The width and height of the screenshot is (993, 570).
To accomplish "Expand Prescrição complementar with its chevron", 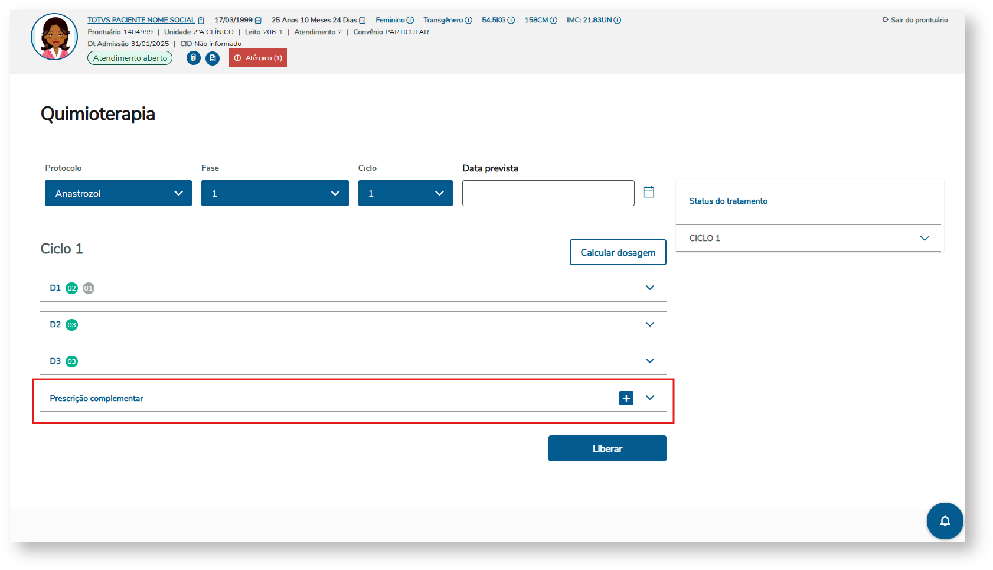I will pos(650,398).
